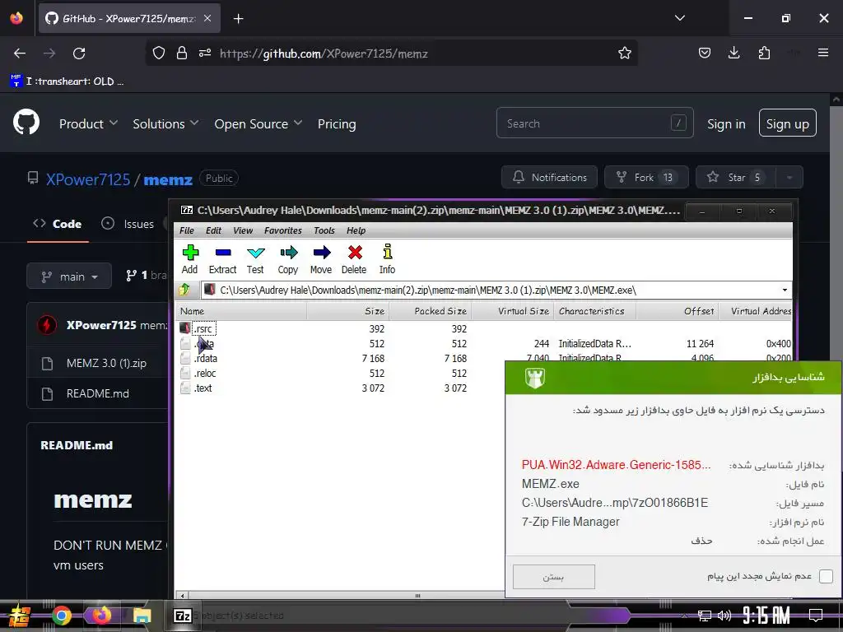Open the Help menu in 7-Zip
This screenshot has height=632, width=843.
click(x=356, y=230)
